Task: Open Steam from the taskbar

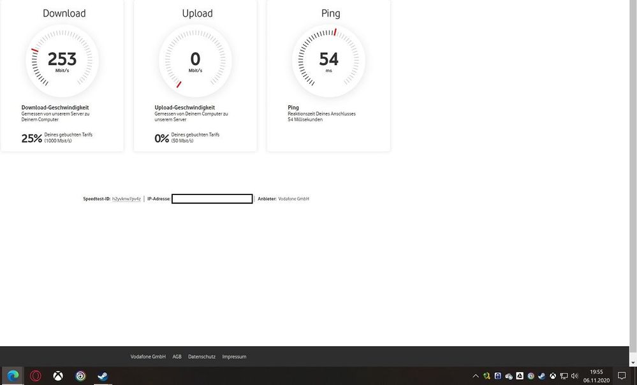Action: point(102,376)
